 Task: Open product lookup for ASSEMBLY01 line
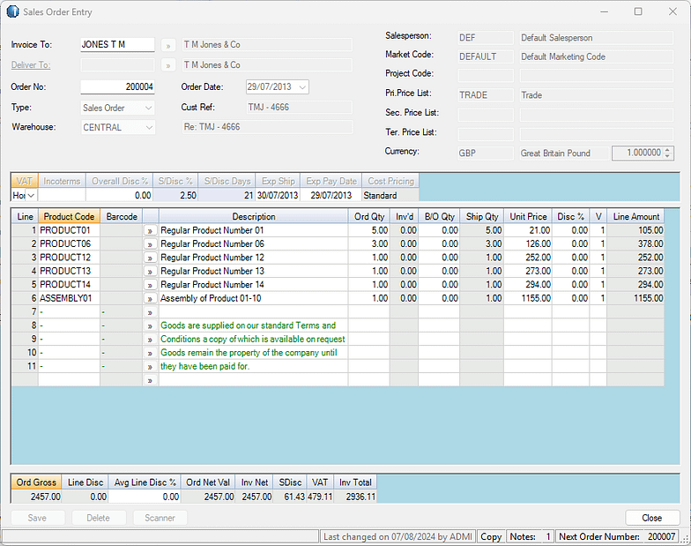[x=150, y=298]
